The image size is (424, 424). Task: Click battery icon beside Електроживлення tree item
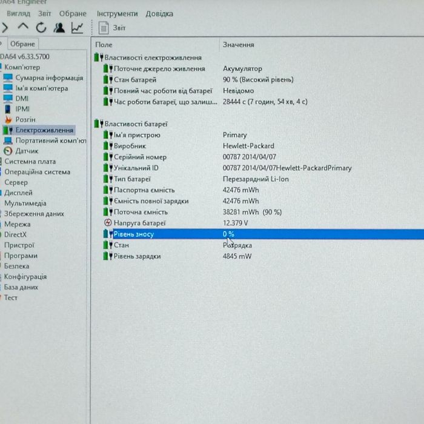8,130
